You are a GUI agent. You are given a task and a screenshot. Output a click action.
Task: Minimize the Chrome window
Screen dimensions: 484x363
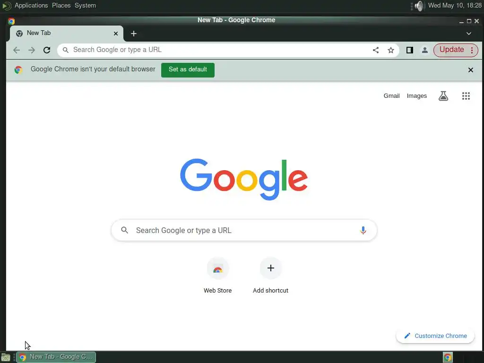click(461, 21)
